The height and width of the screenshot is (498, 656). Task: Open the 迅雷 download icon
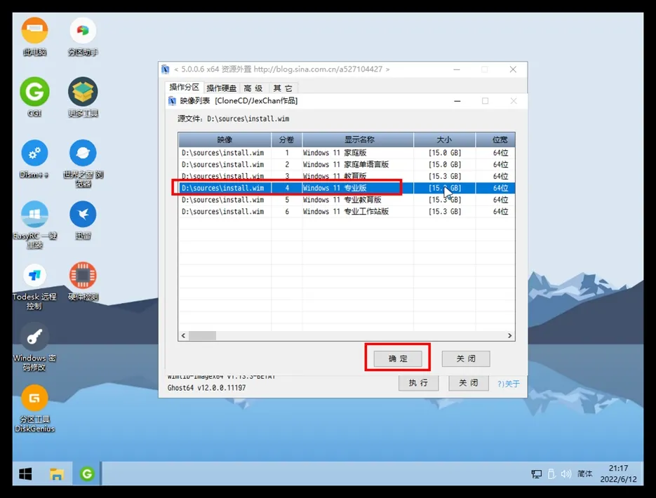click(x=83, y=215)
